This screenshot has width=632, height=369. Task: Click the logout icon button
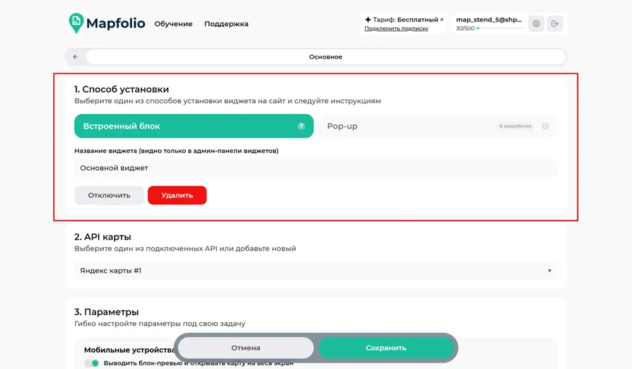[555, 24]
